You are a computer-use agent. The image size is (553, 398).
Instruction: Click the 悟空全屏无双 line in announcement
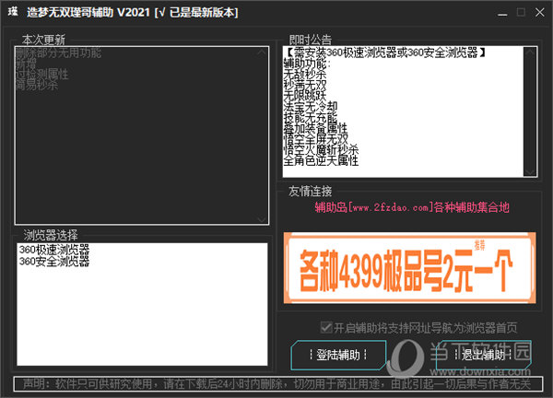coord(315,139)
